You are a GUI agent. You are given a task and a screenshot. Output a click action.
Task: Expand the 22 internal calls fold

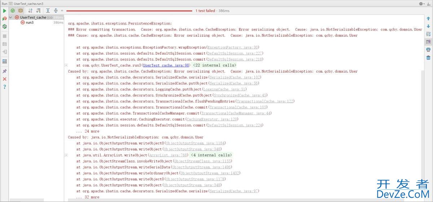(x=214, y=65)
